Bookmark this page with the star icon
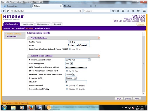 tap(113, 11)
